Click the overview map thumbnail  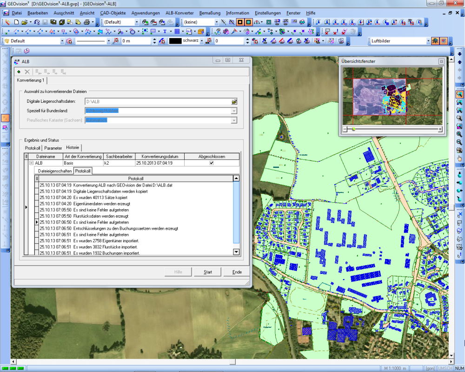coord(392,96)
